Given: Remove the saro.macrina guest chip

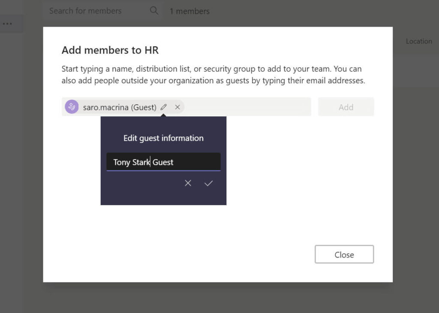Looking at the screenshot, I should (177, 107).
